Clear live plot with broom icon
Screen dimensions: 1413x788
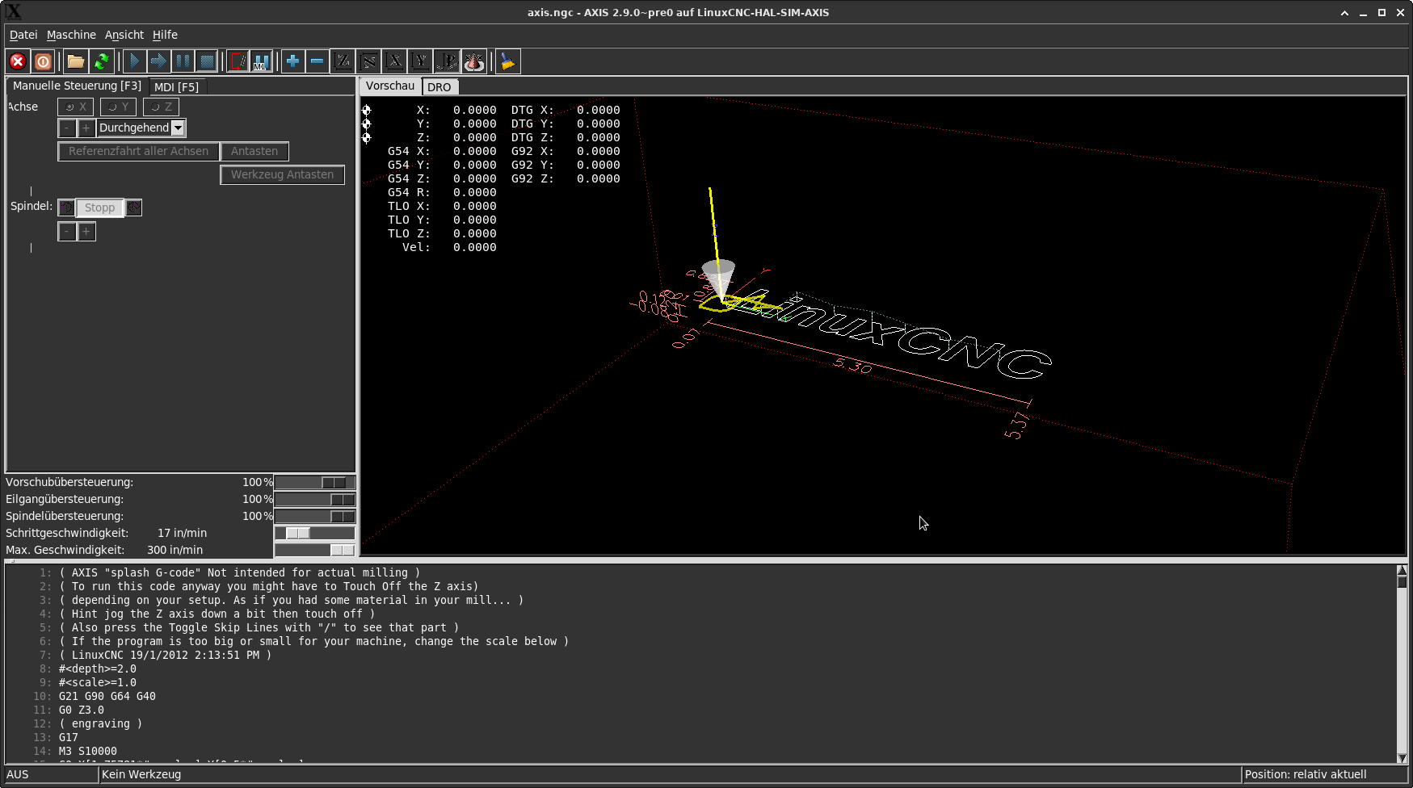tap(508, 61)
